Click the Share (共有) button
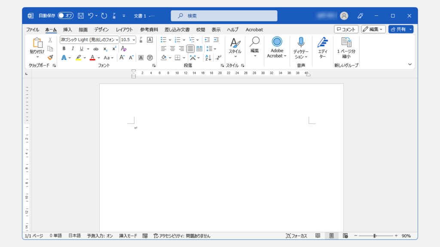Image resolution: width=440 pixels, height=247 pixels. point(398,29)
